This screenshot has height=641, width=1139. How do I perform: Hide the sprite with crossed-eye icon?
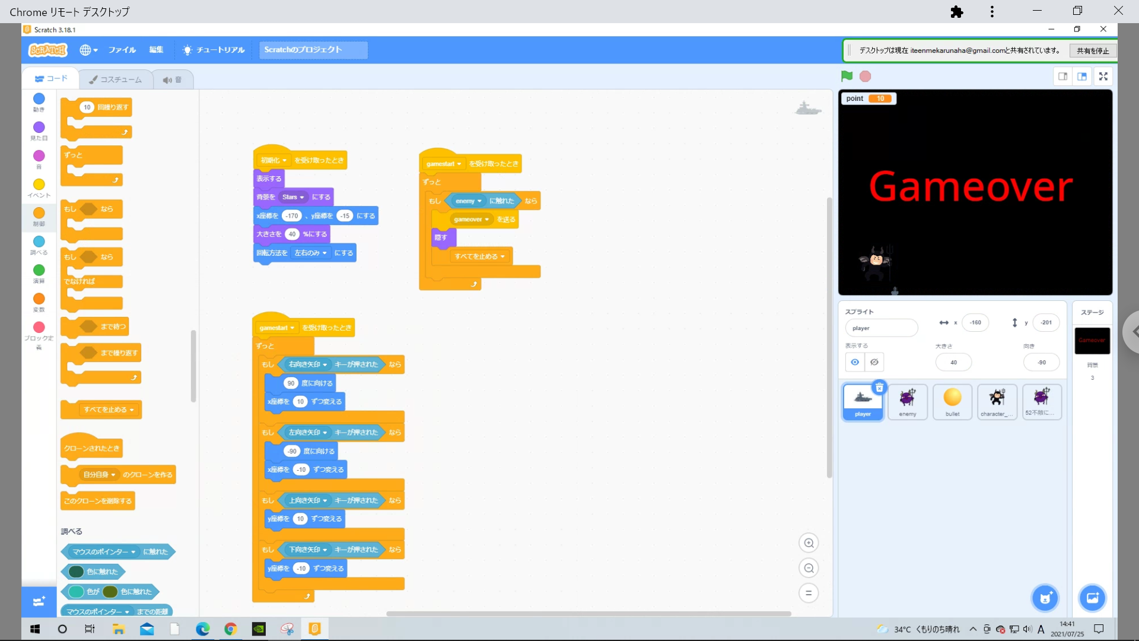[874, 362]
